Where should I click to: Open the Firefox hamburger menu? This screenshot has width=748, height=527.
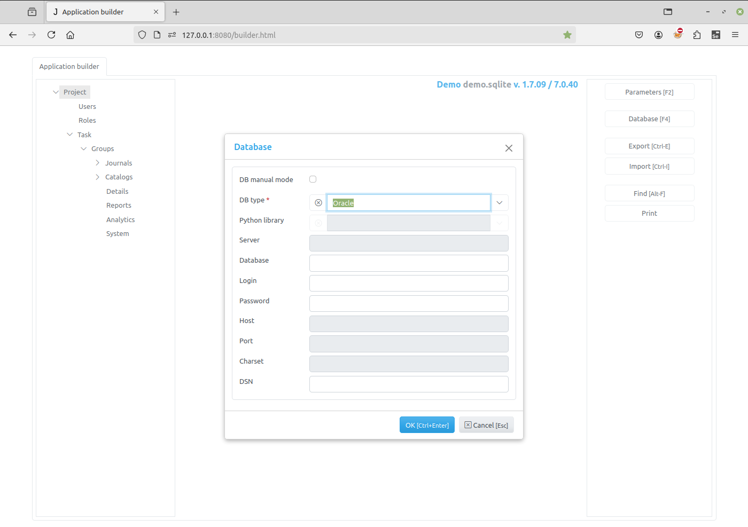pyautogui.click(x=735, y=35)
